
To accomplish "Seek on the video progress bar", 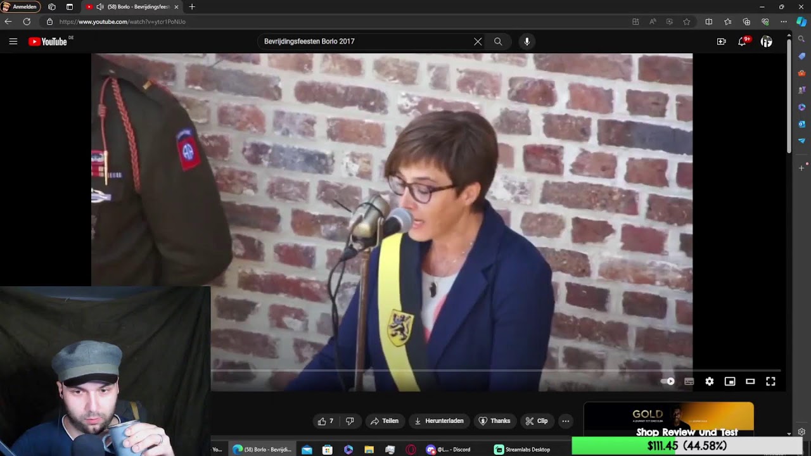I will (495, 370).
